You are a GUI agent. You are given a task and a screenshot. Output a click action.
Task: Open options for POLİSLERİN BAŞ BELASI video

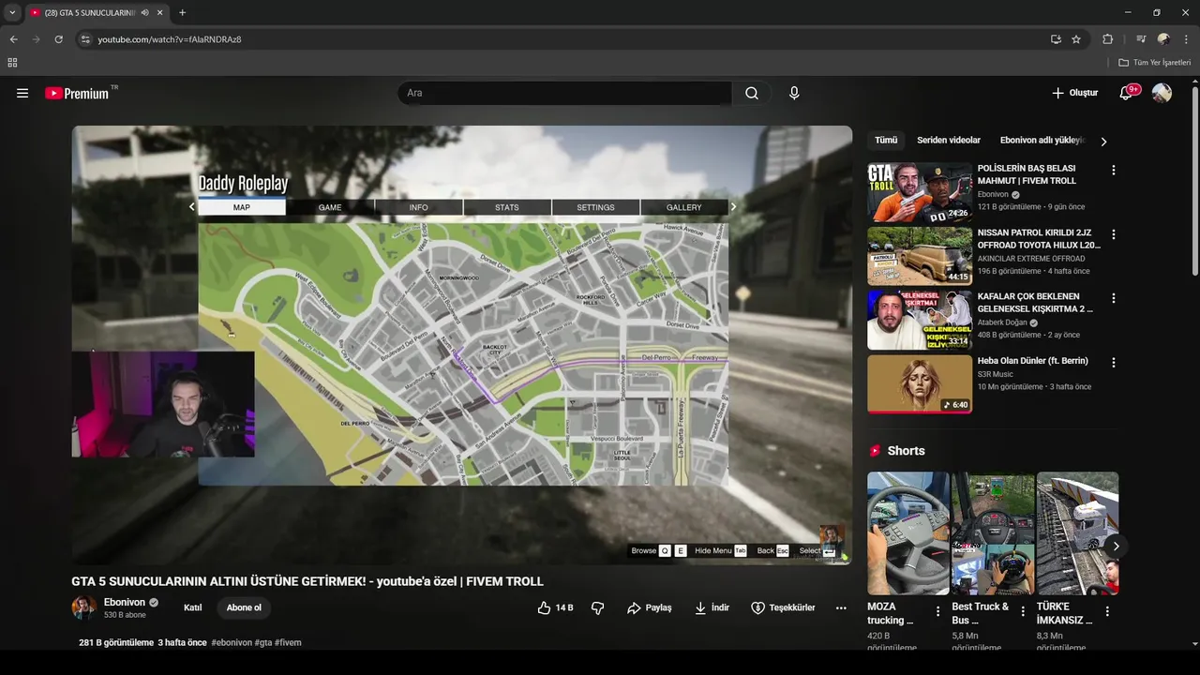pos(1114,171)
